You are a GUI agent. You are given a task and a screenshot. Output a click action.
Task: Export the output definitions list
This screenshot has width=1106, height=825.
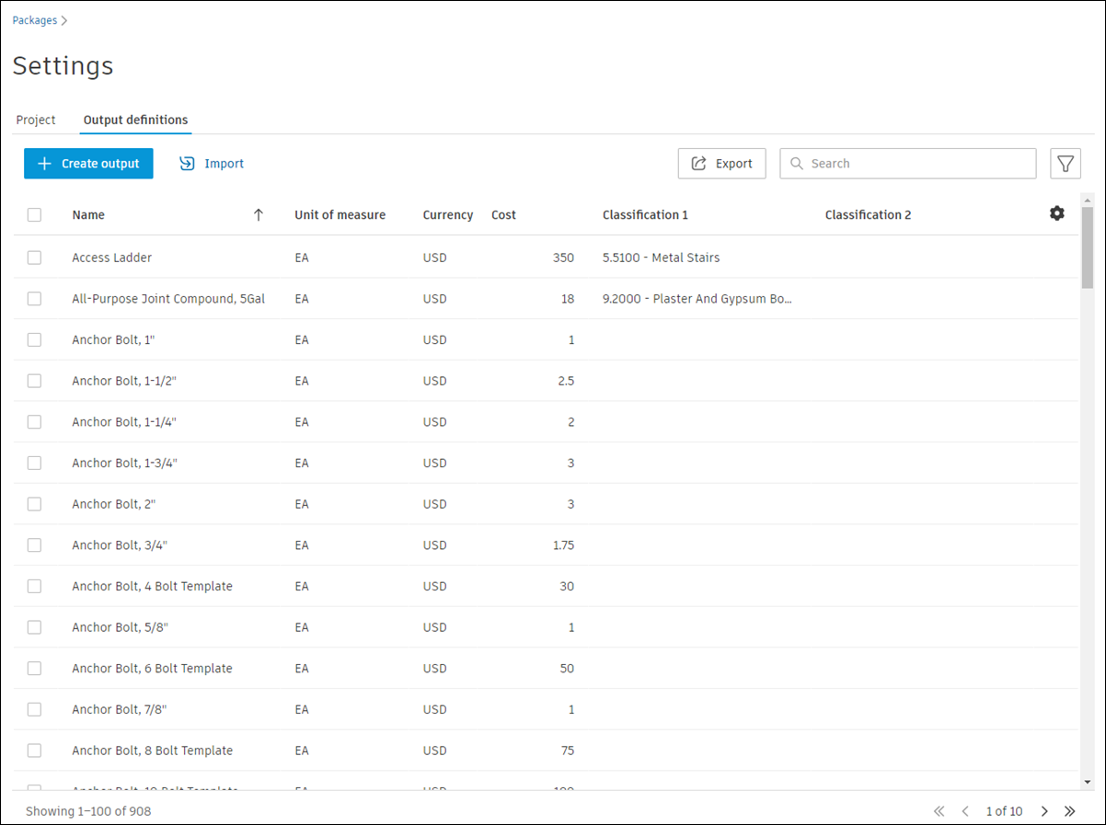[721, 164]
